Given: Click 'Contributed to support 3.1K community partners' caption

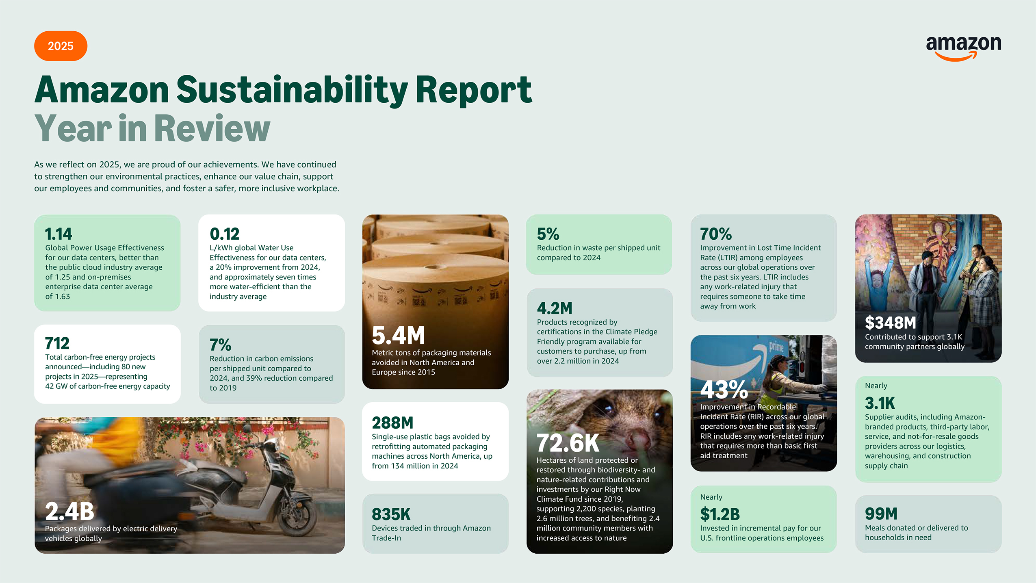Looking at the screenshot, I should coord(915,342).
